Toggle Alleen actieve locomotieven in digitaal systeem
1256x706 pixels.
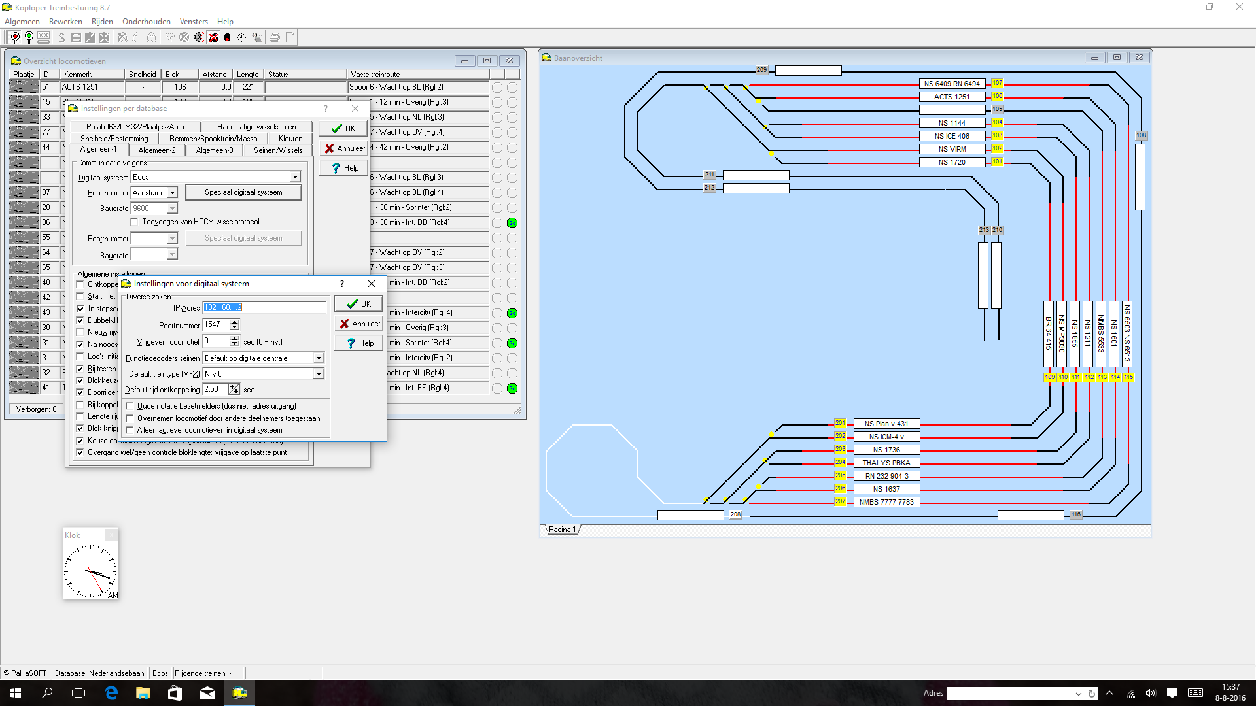pyautogui.click(x=131, y=430)
